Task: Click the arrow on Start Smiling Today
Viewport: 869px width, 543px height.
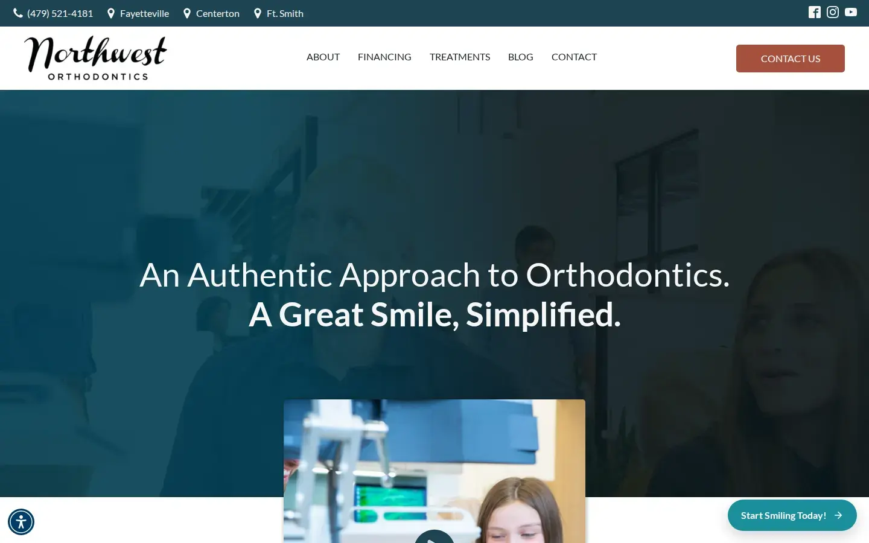Action: [x=838, y=515]
